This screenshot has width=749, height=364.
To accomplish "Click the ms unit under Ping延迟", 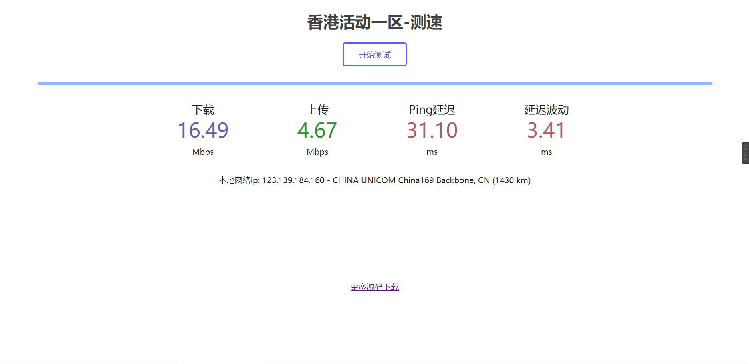I will pos(432,152).
